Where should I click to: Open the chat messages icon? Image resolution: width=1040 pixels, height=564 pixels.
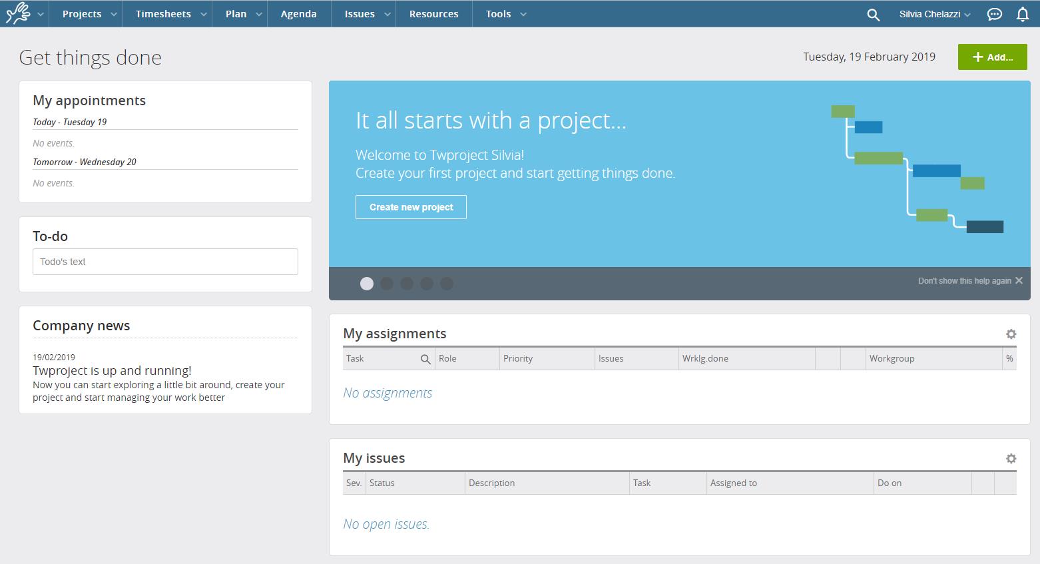pos(994,14)
